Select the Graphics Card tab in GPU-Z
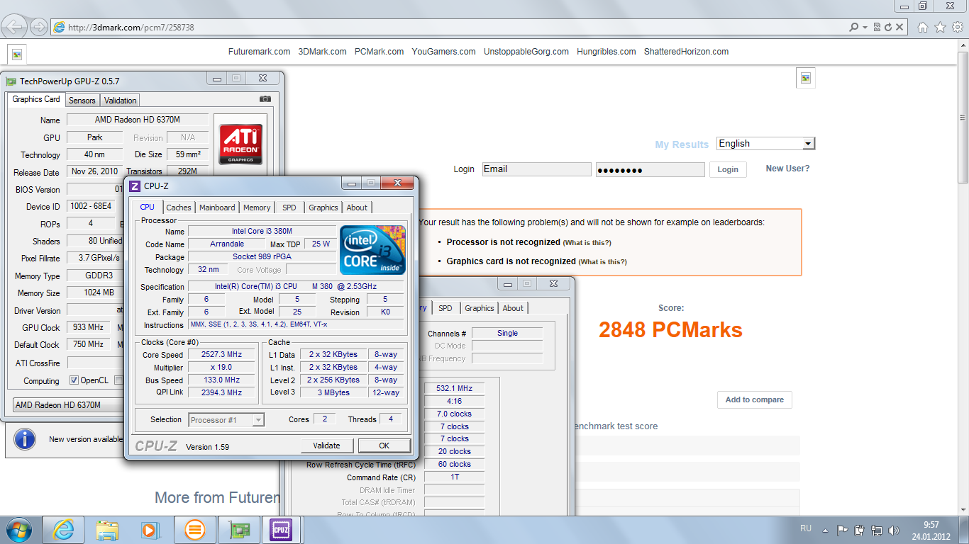Viewport: 969px width, 544px height. [36, 99]
